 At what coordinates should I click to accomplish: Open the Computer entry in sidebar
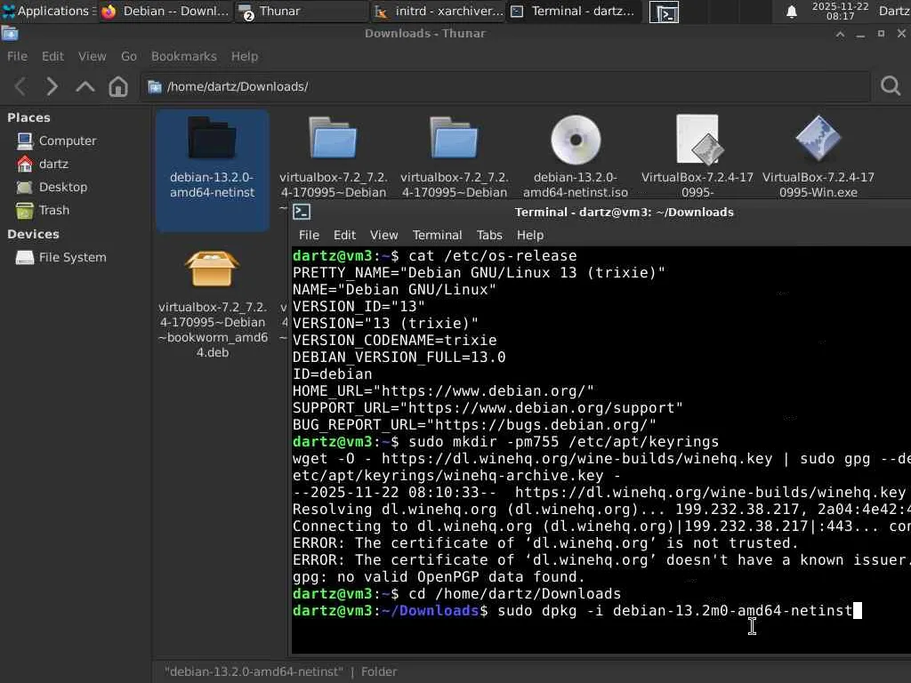67,141
